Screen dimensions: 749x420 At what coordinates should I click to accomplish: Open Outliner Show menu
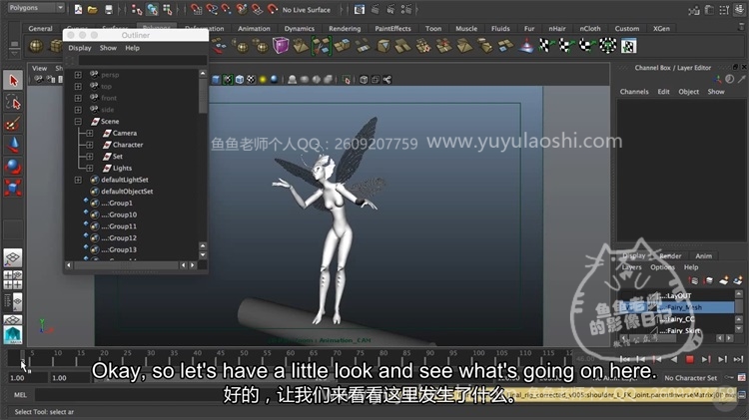tap(108, 48)
